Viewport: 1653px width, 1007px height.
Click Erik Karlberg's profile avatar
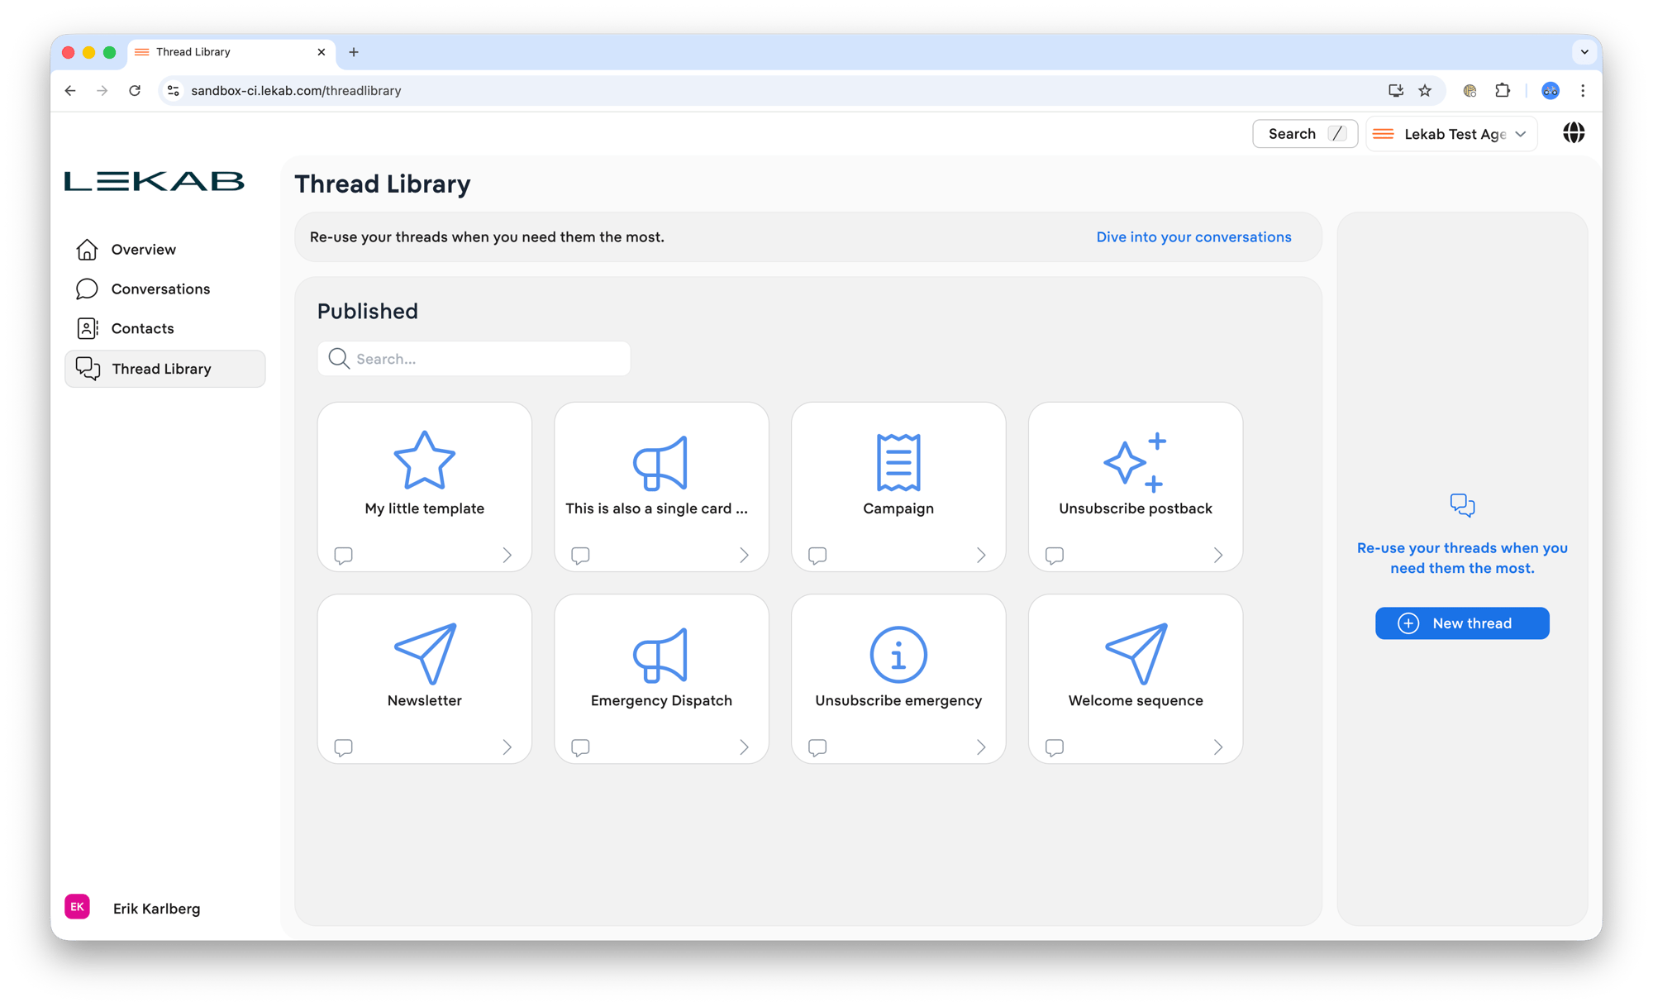(x=77, y=906)
